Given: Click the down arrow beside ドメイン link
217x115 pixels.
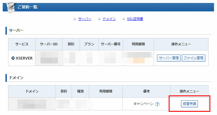Looking at the screenshot, I should point(99,19).
